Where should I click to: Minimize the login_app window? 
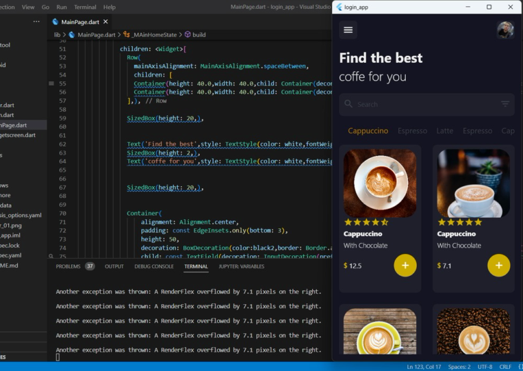(x=468, y=7)
